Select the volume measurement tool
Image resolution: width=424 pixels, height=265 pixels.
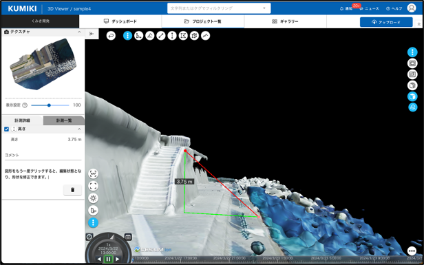pos(194,36)
